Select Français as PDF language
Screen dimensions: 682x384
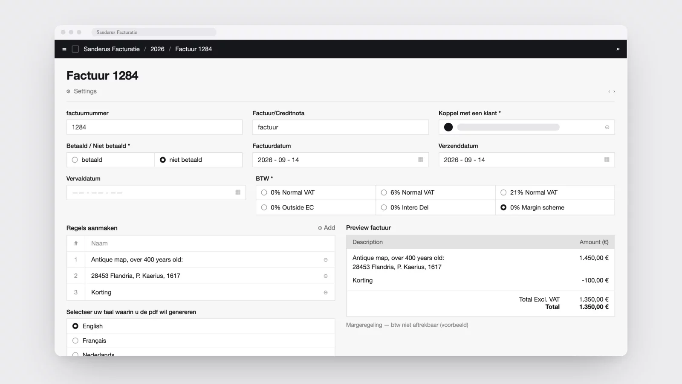tap(201, 340)
